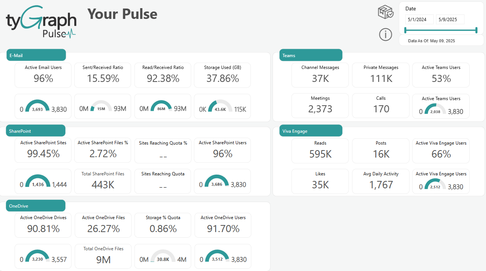Select the Active Teams Users gauge showing 2,038

click(441, 106)
